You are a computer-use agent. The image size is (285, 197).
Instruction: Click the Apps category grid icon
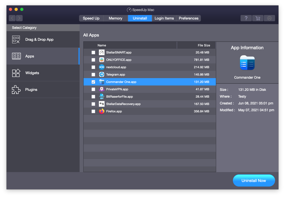(x=16, y=56)
